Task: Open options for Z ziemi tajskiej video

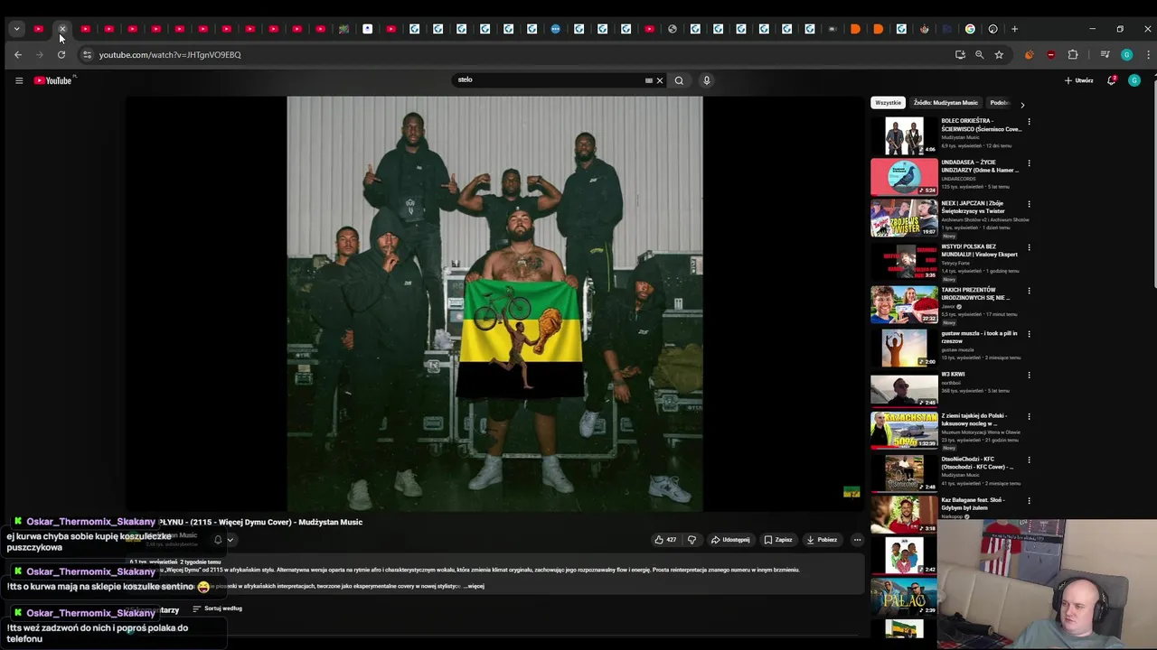Action: 1029,417
